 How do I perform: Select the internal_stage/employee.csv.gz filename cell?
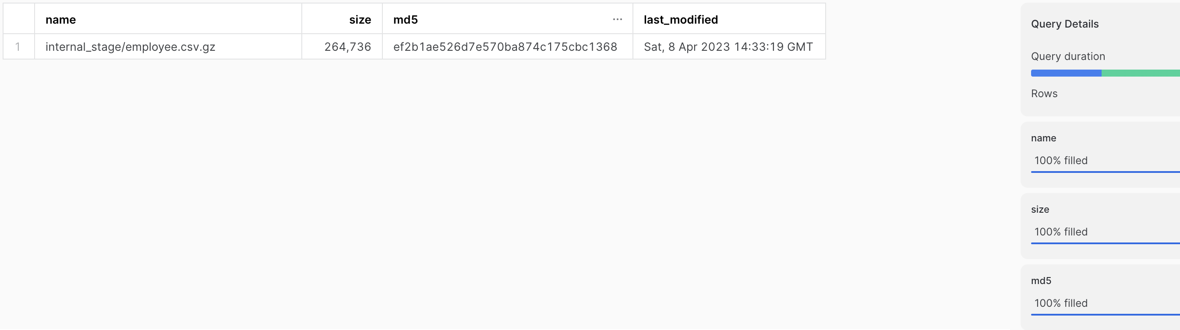pyautogui.click(x=130, y=47)
